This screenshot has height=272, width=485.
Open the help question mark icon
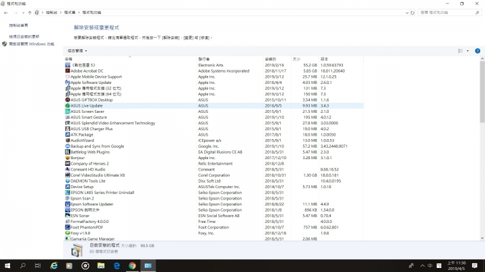[478, 51]
